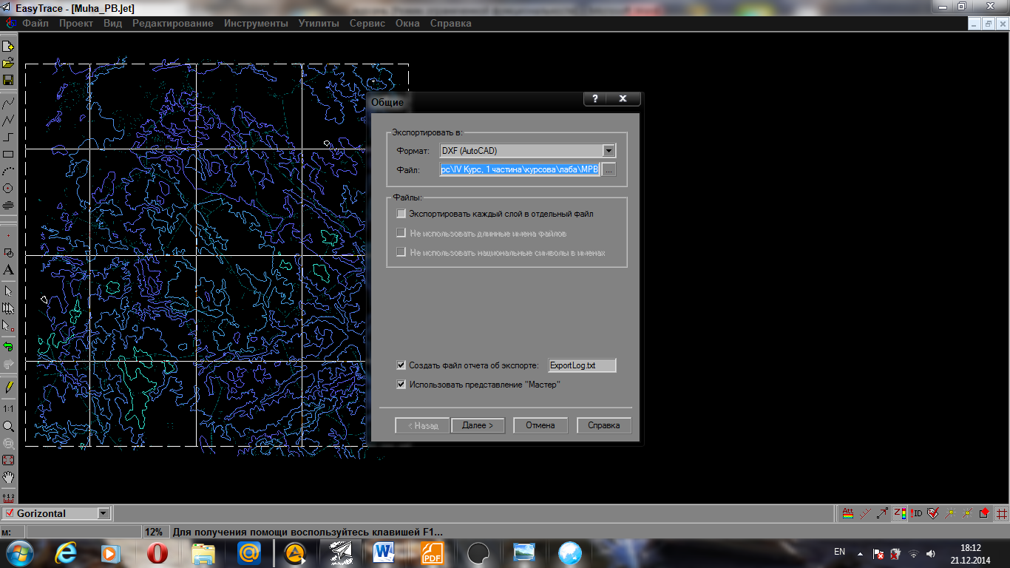The height and width of the screenshot is (568, 1010).
Task: Click the Файл export path field
Action: click(x=520, y=170)
